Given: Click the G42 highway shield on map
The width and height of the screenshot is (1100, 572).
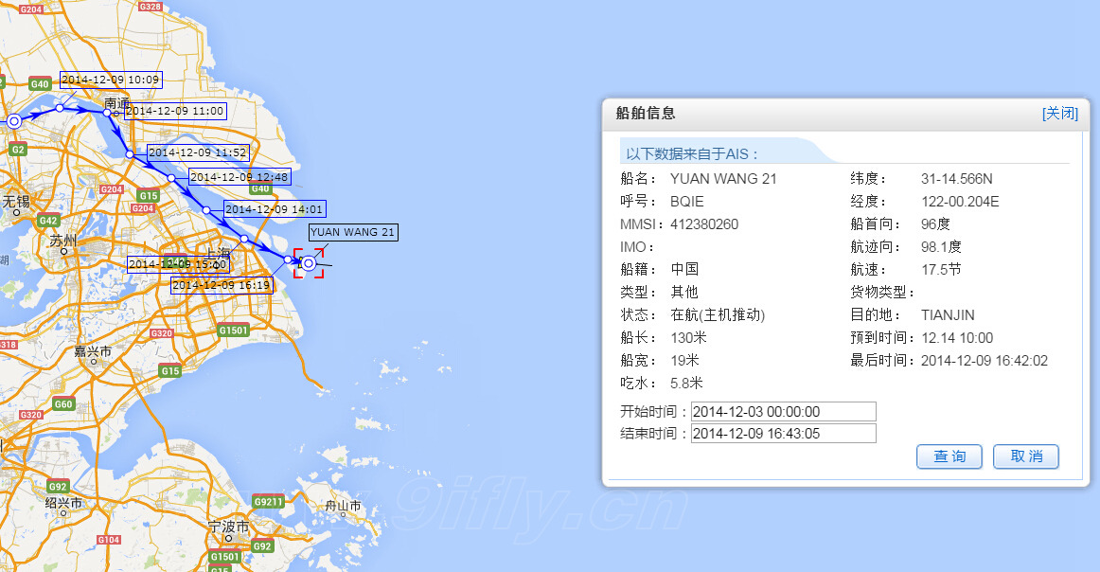Looking at the screenshot, I should point(47,221).
